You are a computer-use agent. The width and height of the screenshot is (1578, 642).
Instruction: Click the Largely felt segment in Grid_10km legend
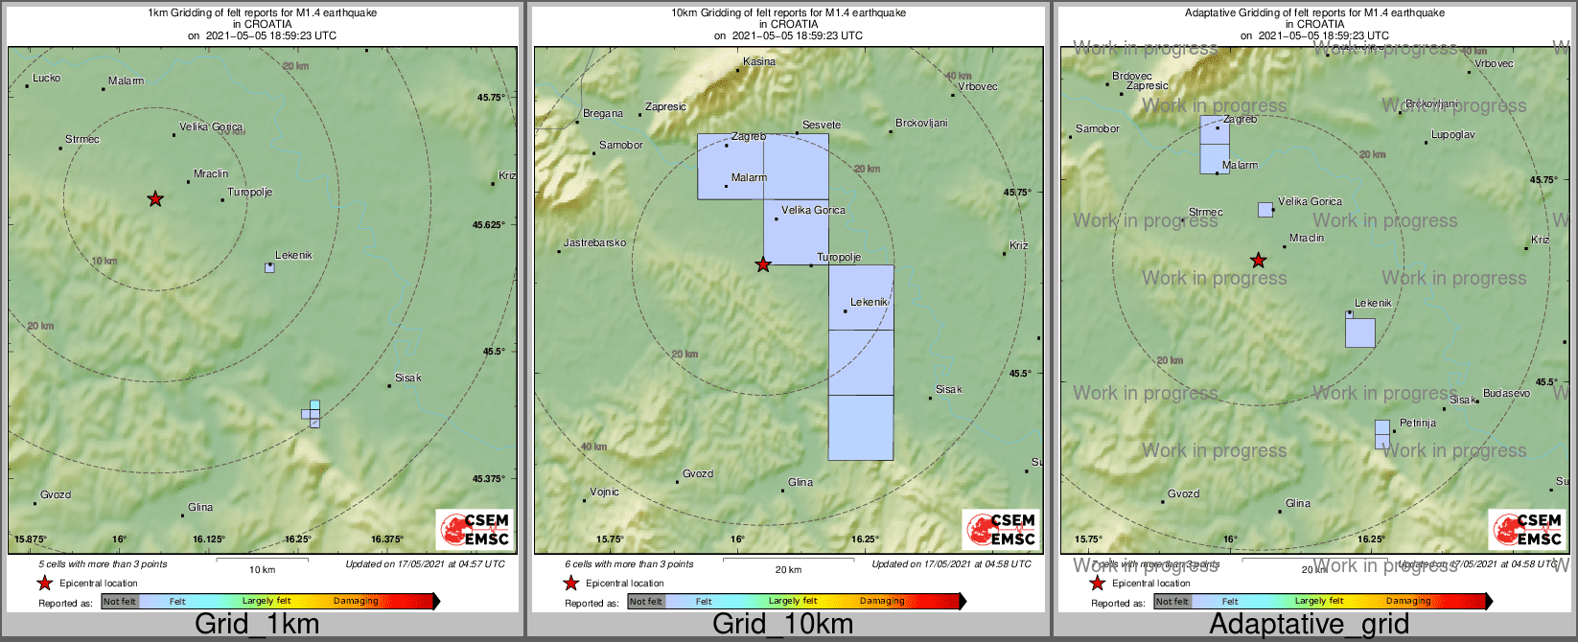pos(792,601)
